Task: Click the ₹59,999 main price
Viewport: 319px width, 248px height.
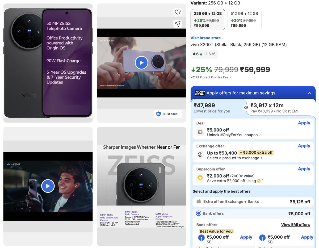Action: pyautogui.click(x=255, y=70)
